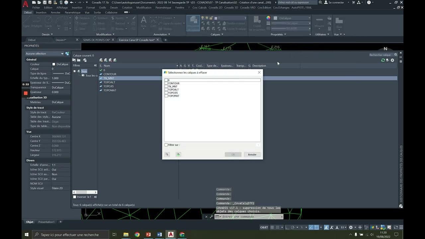Click the new group filter folder icon
The height and width of the screenshot is (239, 425).
click(x=79, y=60)
